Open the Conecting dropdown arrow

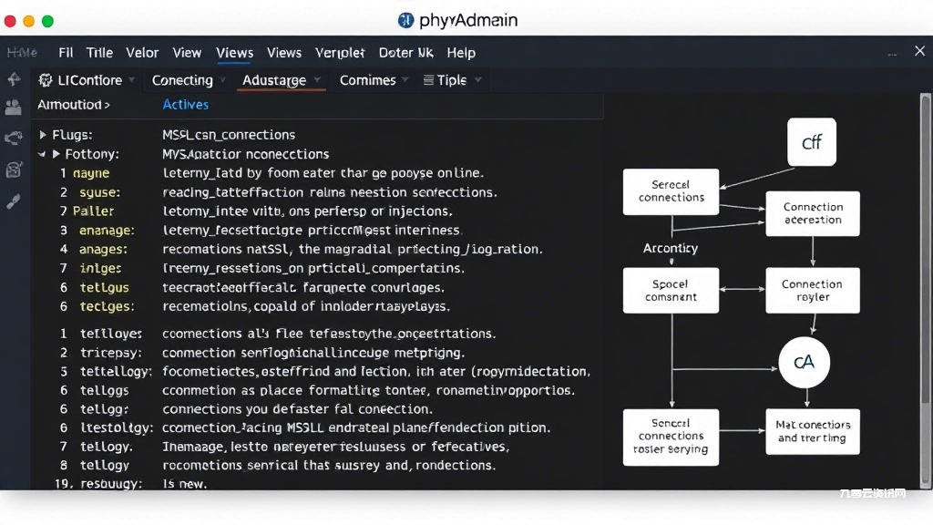[x=222, y=80]
